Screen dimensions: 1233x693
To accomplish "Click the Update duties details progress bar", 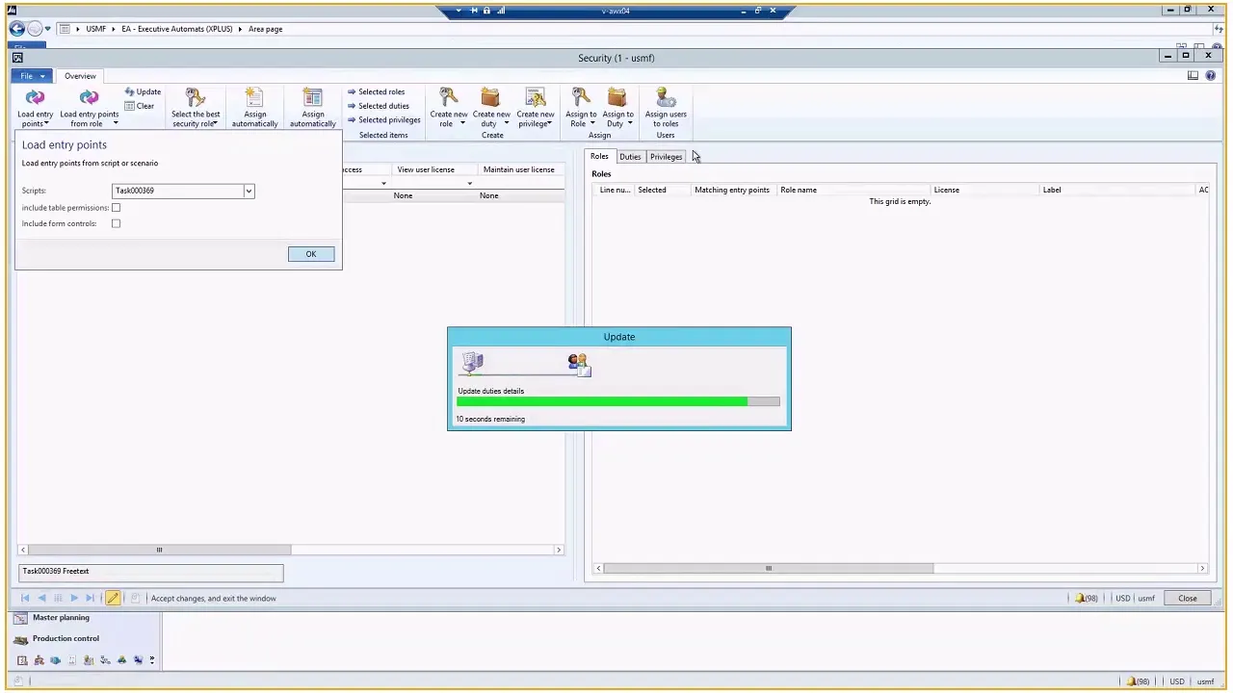I will [616, 401].
